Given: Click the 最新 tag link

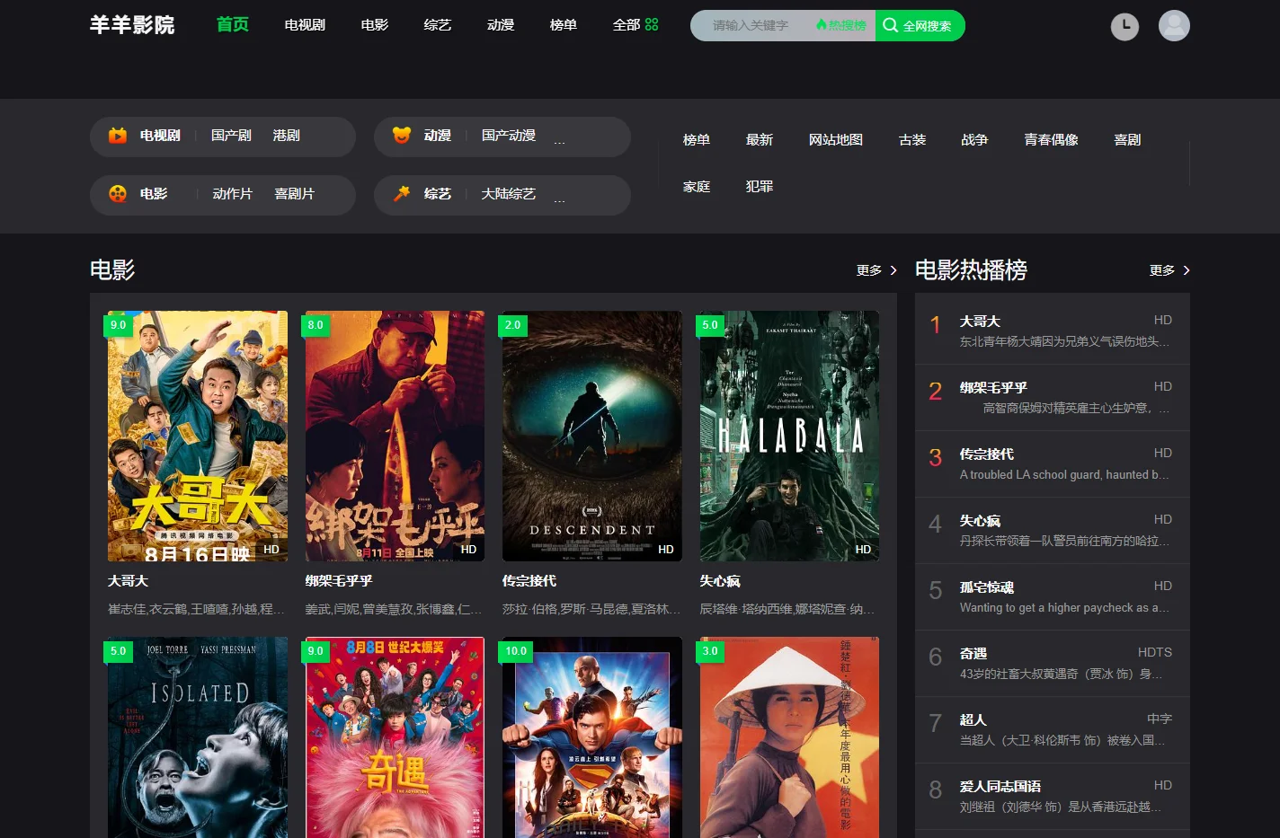Looking at the screenshot, I should tap(760, 140).
